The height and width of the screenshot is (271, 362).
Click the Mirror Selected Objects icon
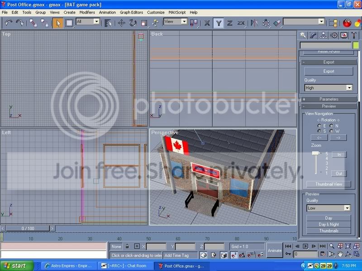(x=254, y=23)
